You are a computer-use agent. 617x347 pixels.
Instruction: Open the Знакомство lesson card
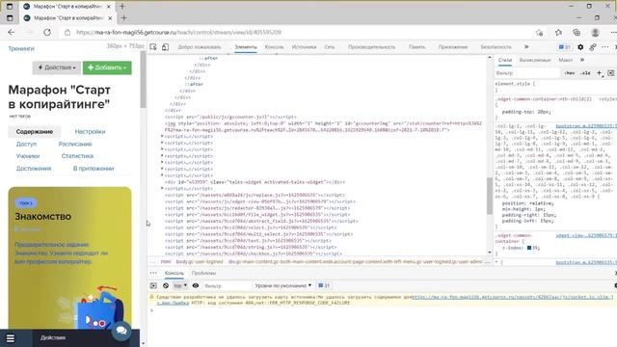[x=69, y=257]
